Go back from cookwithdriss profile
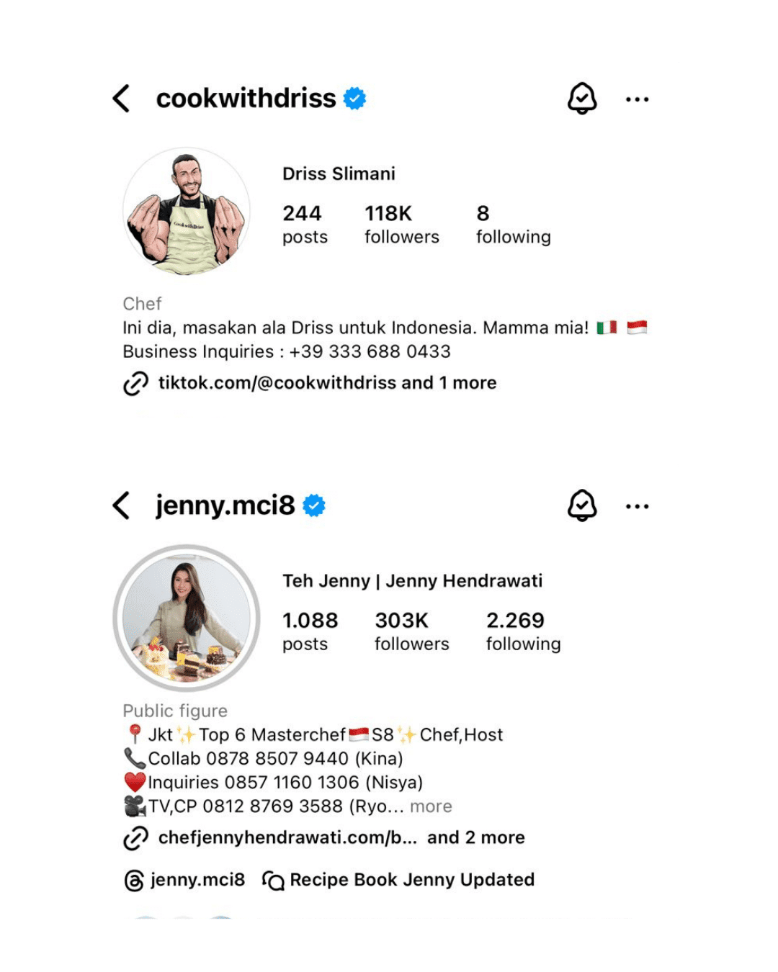The image size is (778, 972). click(121, 99)
